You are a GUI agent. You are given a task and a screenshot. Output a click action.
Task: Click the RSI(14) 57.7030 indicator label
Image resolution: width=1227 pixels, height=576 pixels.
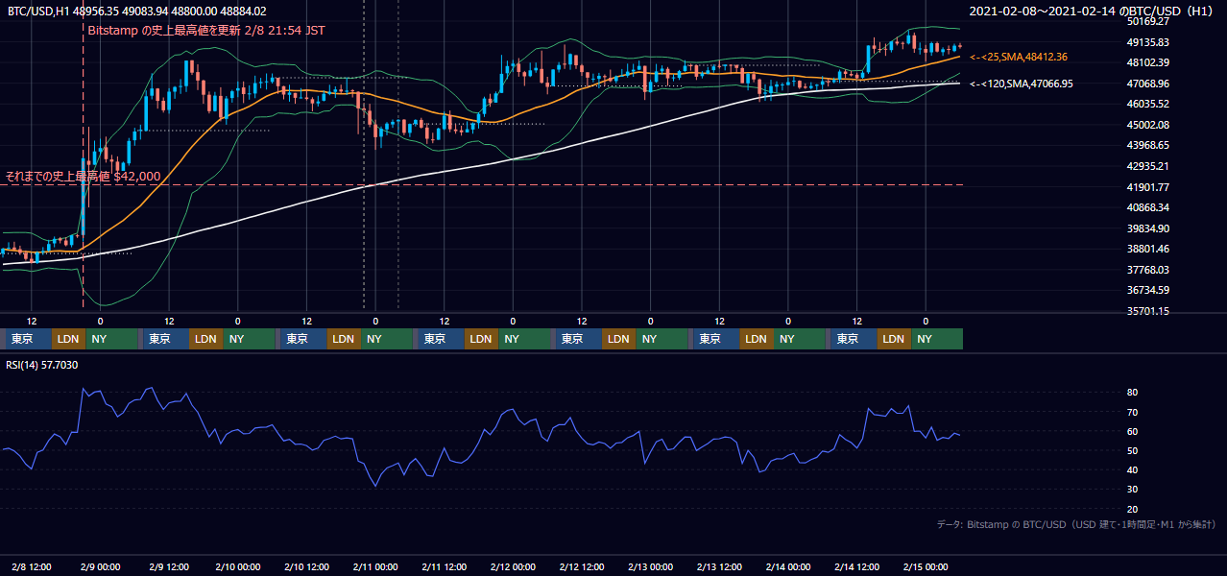[x=42, y=365]
